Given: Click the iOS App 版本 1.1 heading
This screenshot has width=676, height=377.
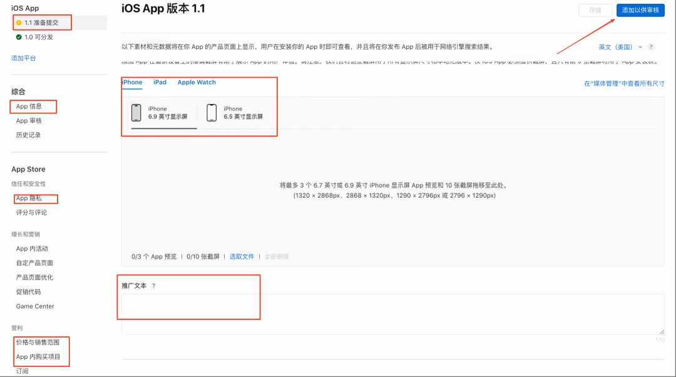Looking at the screenshot, I should pos(163,9).
